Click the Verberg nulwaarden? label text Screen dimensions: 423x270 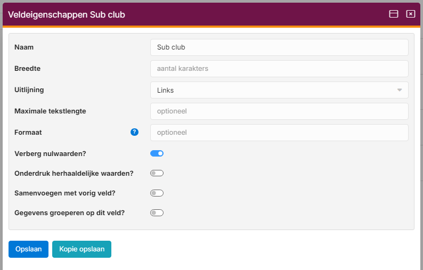(50, 154)
